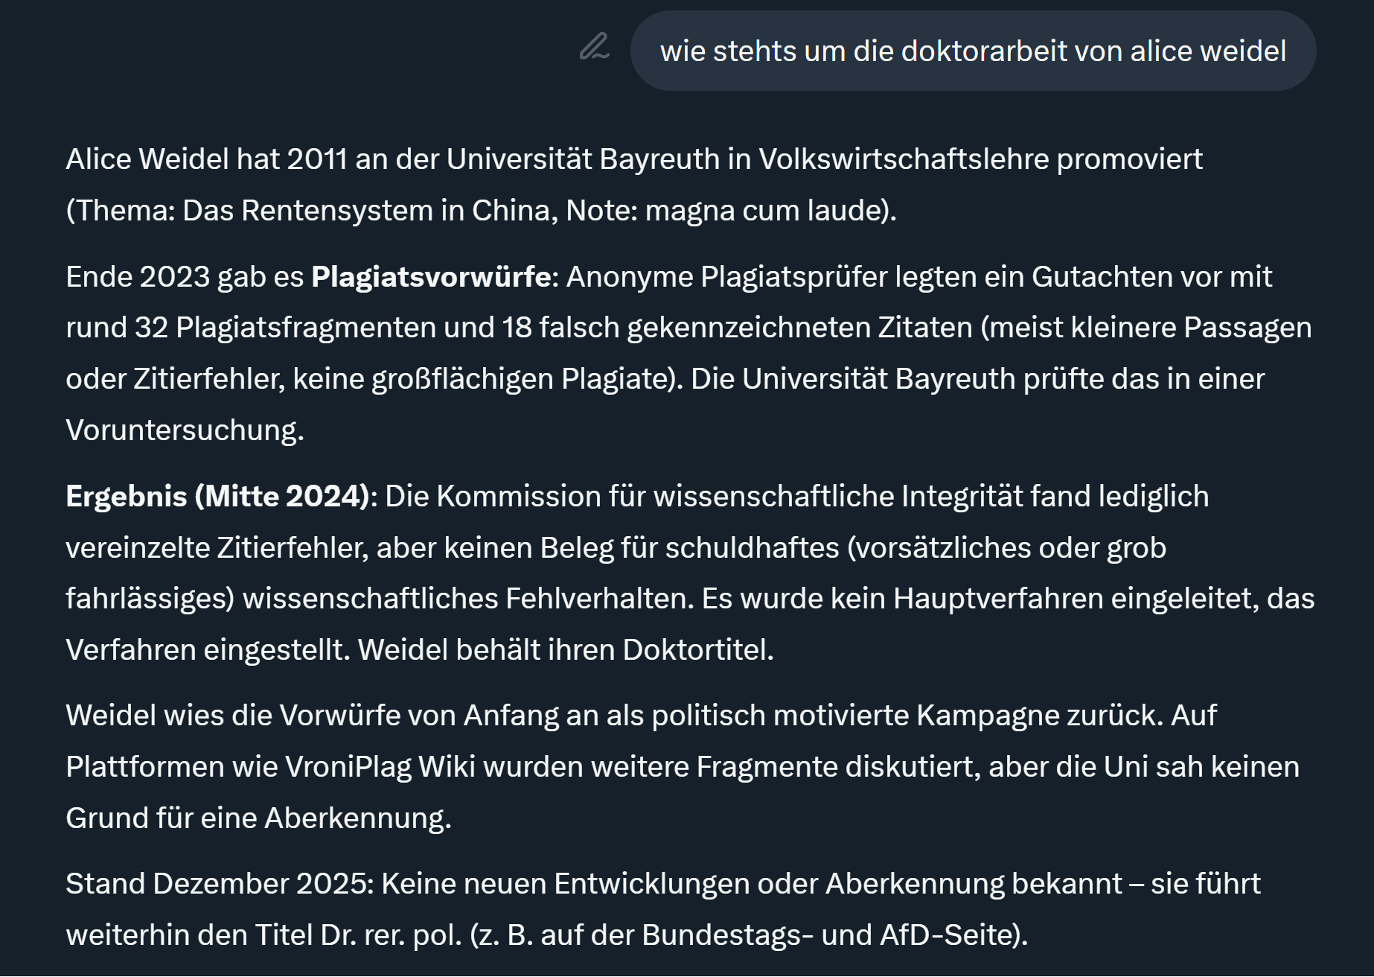Click the bold text Ergebnis (Mitte 2024)
This screenshot has width=1374, height=977.
[217, 497]
